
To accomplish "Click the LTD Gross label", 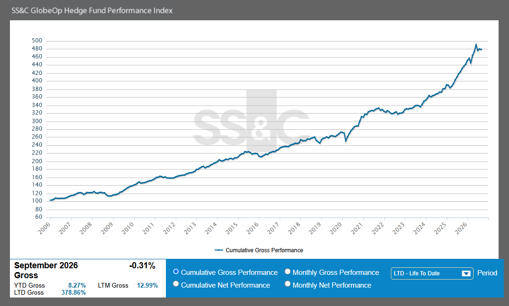I will coord(29,292).
